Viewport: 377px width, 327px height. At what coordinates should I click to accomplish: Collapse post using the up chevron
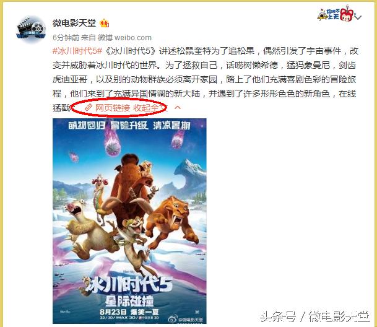(178, 107)
